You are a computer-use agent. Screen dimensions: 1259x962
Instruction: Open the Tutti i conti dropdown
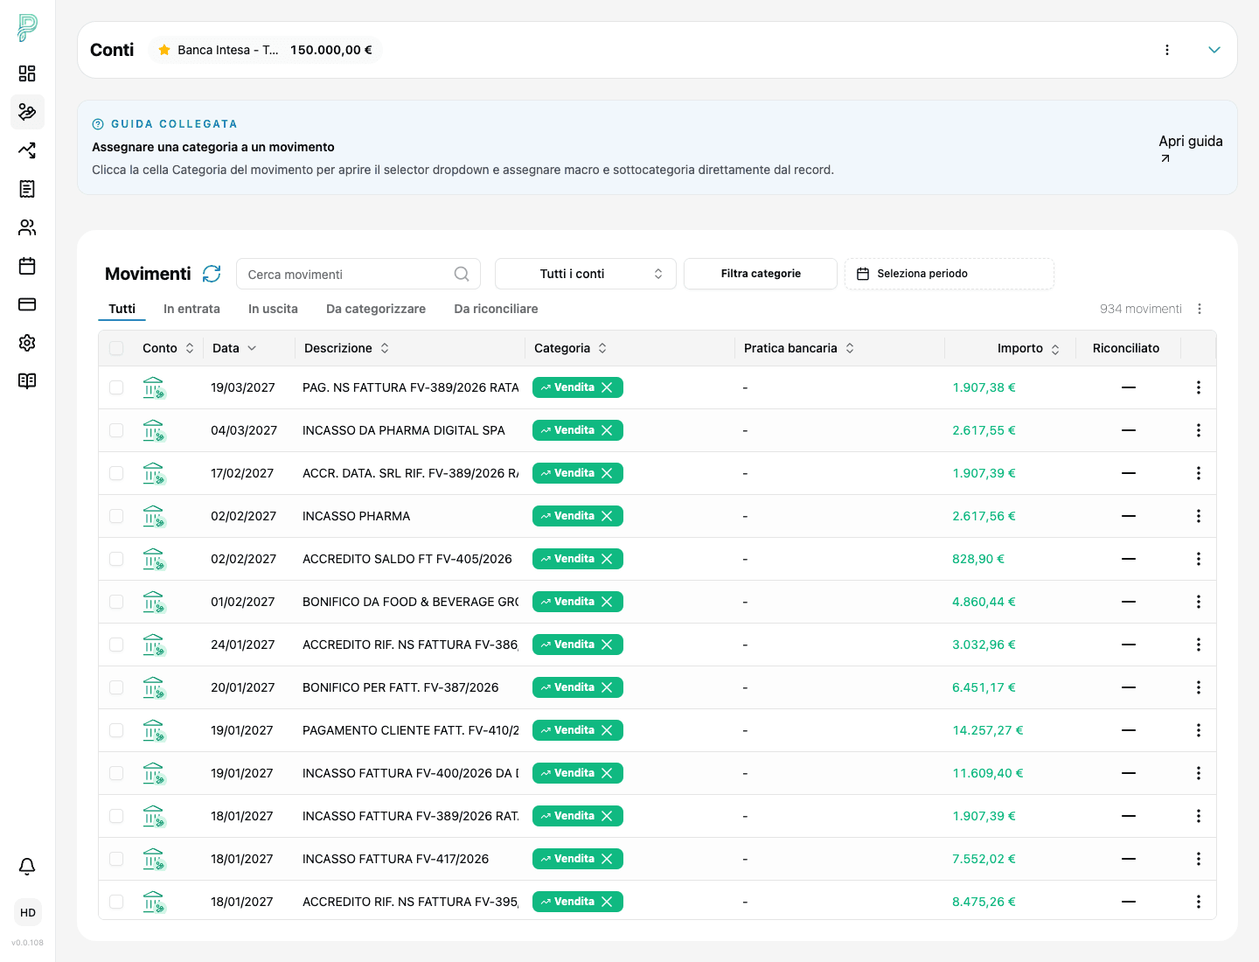tap(586, 274)
